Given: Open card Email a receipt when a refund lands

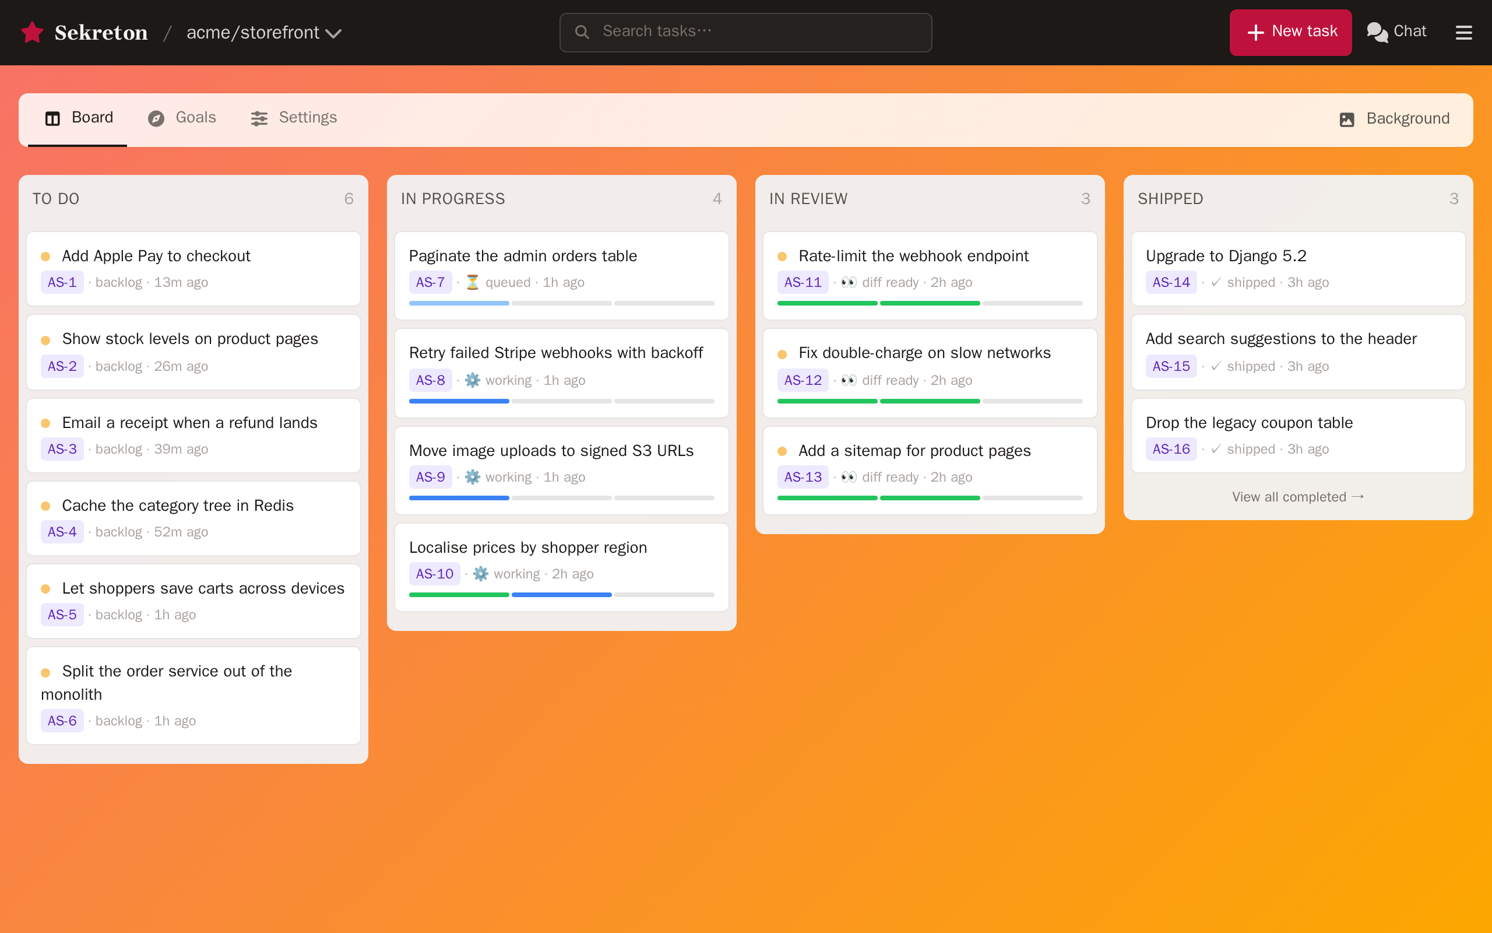Looking at the screenshot, I should tap(193, 436).
